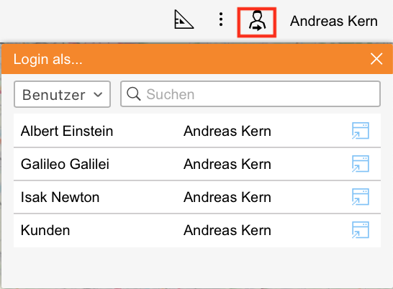The image size is (393, 289).
Task: Click the login-as user icon
Action: (x=257, y=21)
